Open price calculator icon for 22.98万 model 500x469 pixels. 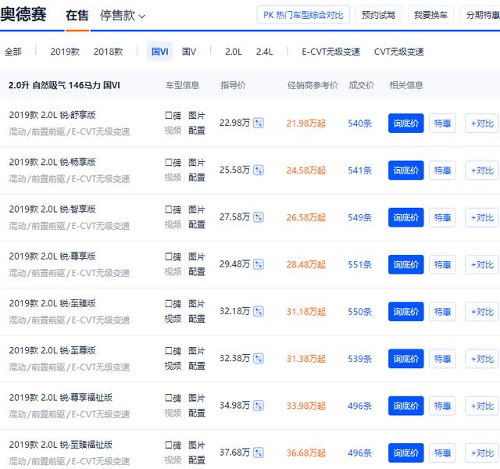point(259,123)
